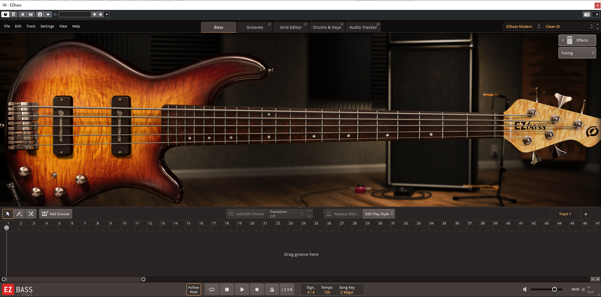601x297 pixels.
Task: Open the dropdown beside the camera icon
Action: click(x=597, y=14)
